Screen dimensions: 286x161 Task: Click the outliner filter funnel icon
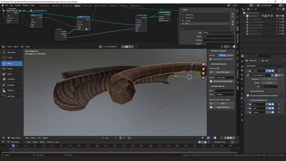(278, 9)
